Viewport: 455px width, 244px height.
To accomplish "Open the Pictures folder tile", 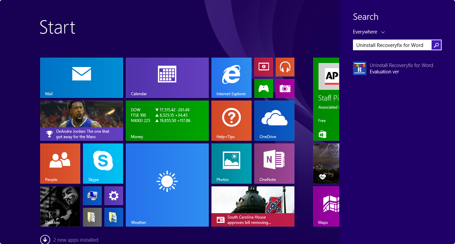I will [114, 217].
